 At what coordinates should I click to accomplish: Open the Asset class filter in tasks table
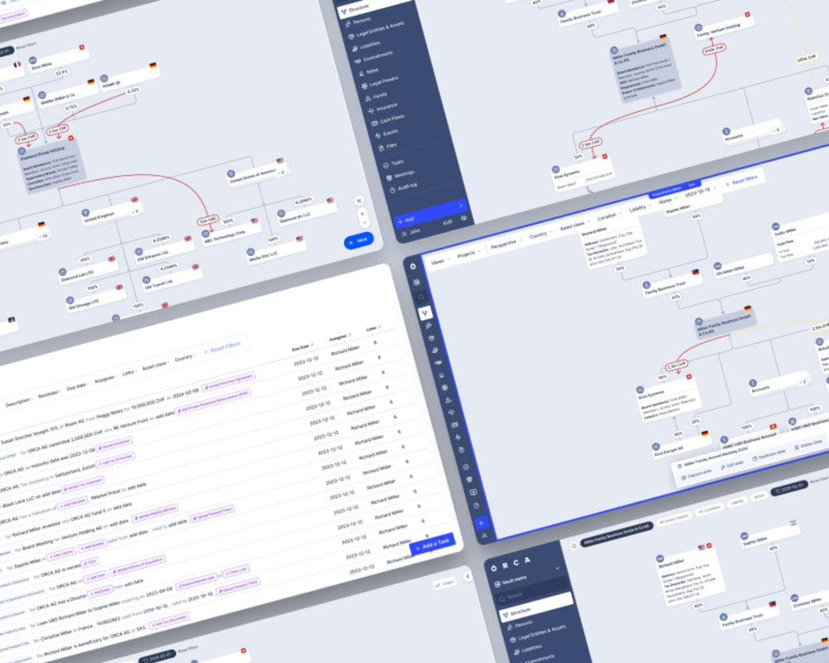coord(156,365)
